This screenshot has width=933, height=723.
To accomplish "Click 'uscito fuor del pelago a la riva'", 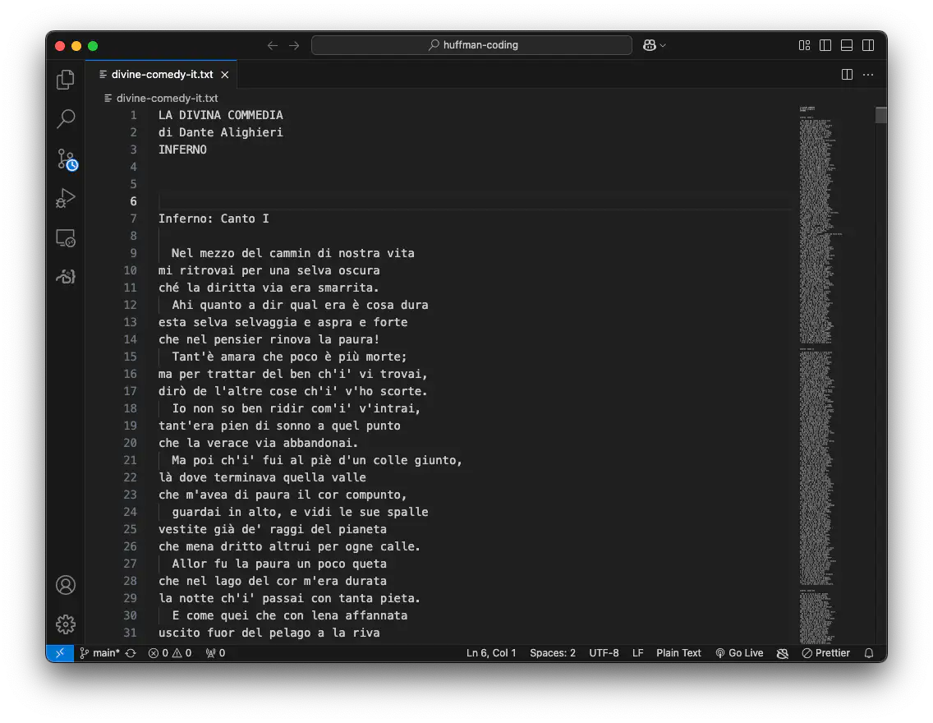I will (269, 633).
